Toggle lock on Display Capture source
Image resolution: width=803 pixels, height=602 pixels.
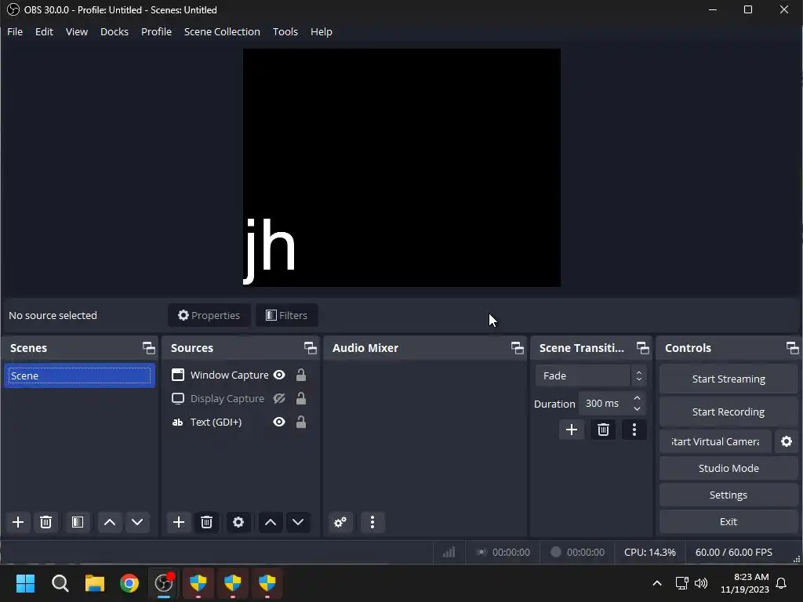tap(301, 398)
